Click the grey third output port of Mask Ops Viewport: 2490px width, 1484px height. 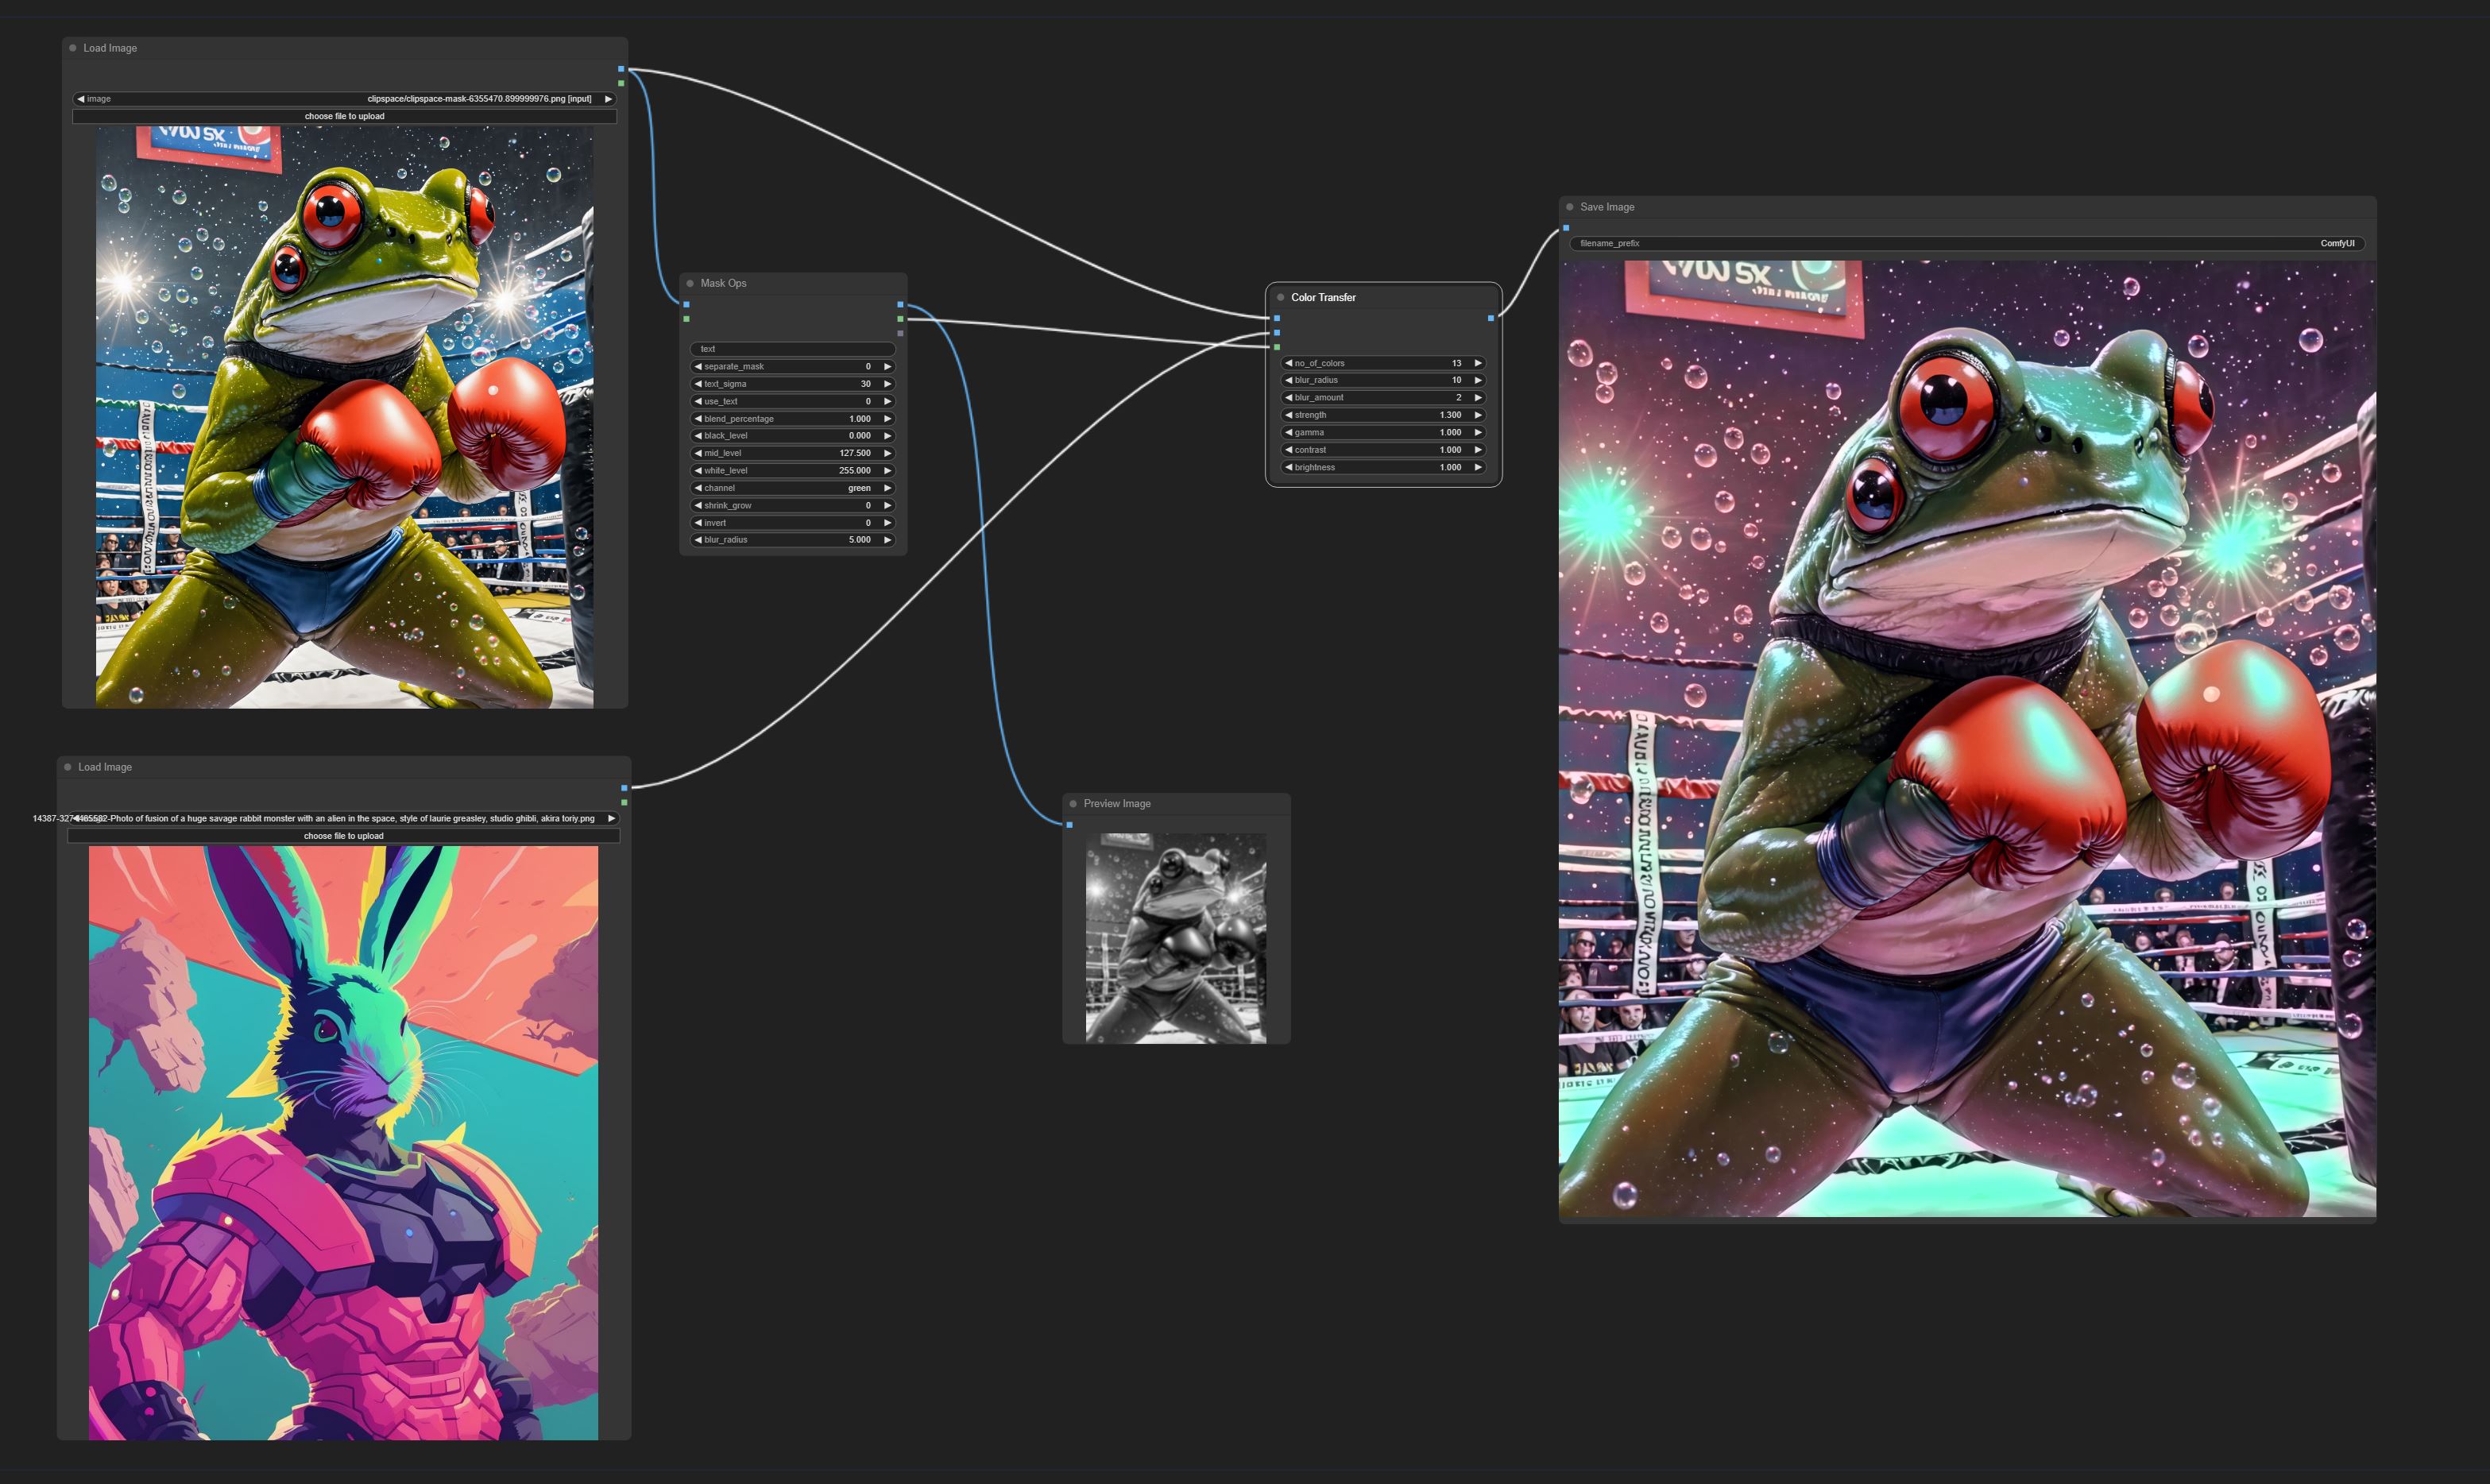coord(900,333)
